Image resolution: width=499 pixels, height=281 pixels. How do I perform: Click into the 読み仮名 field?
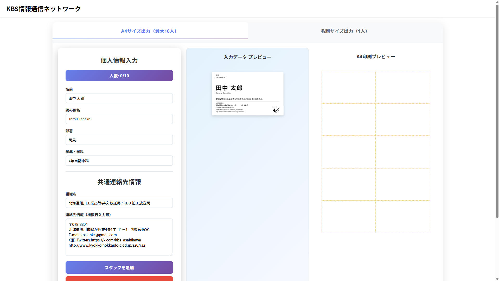click(119, 119)
